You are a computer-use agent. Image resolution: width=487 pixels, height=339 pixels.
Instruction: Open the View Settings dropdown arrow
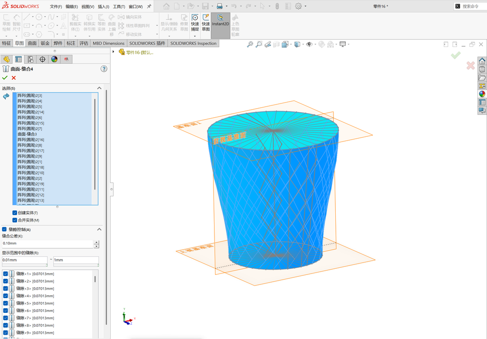coord(349,45)
